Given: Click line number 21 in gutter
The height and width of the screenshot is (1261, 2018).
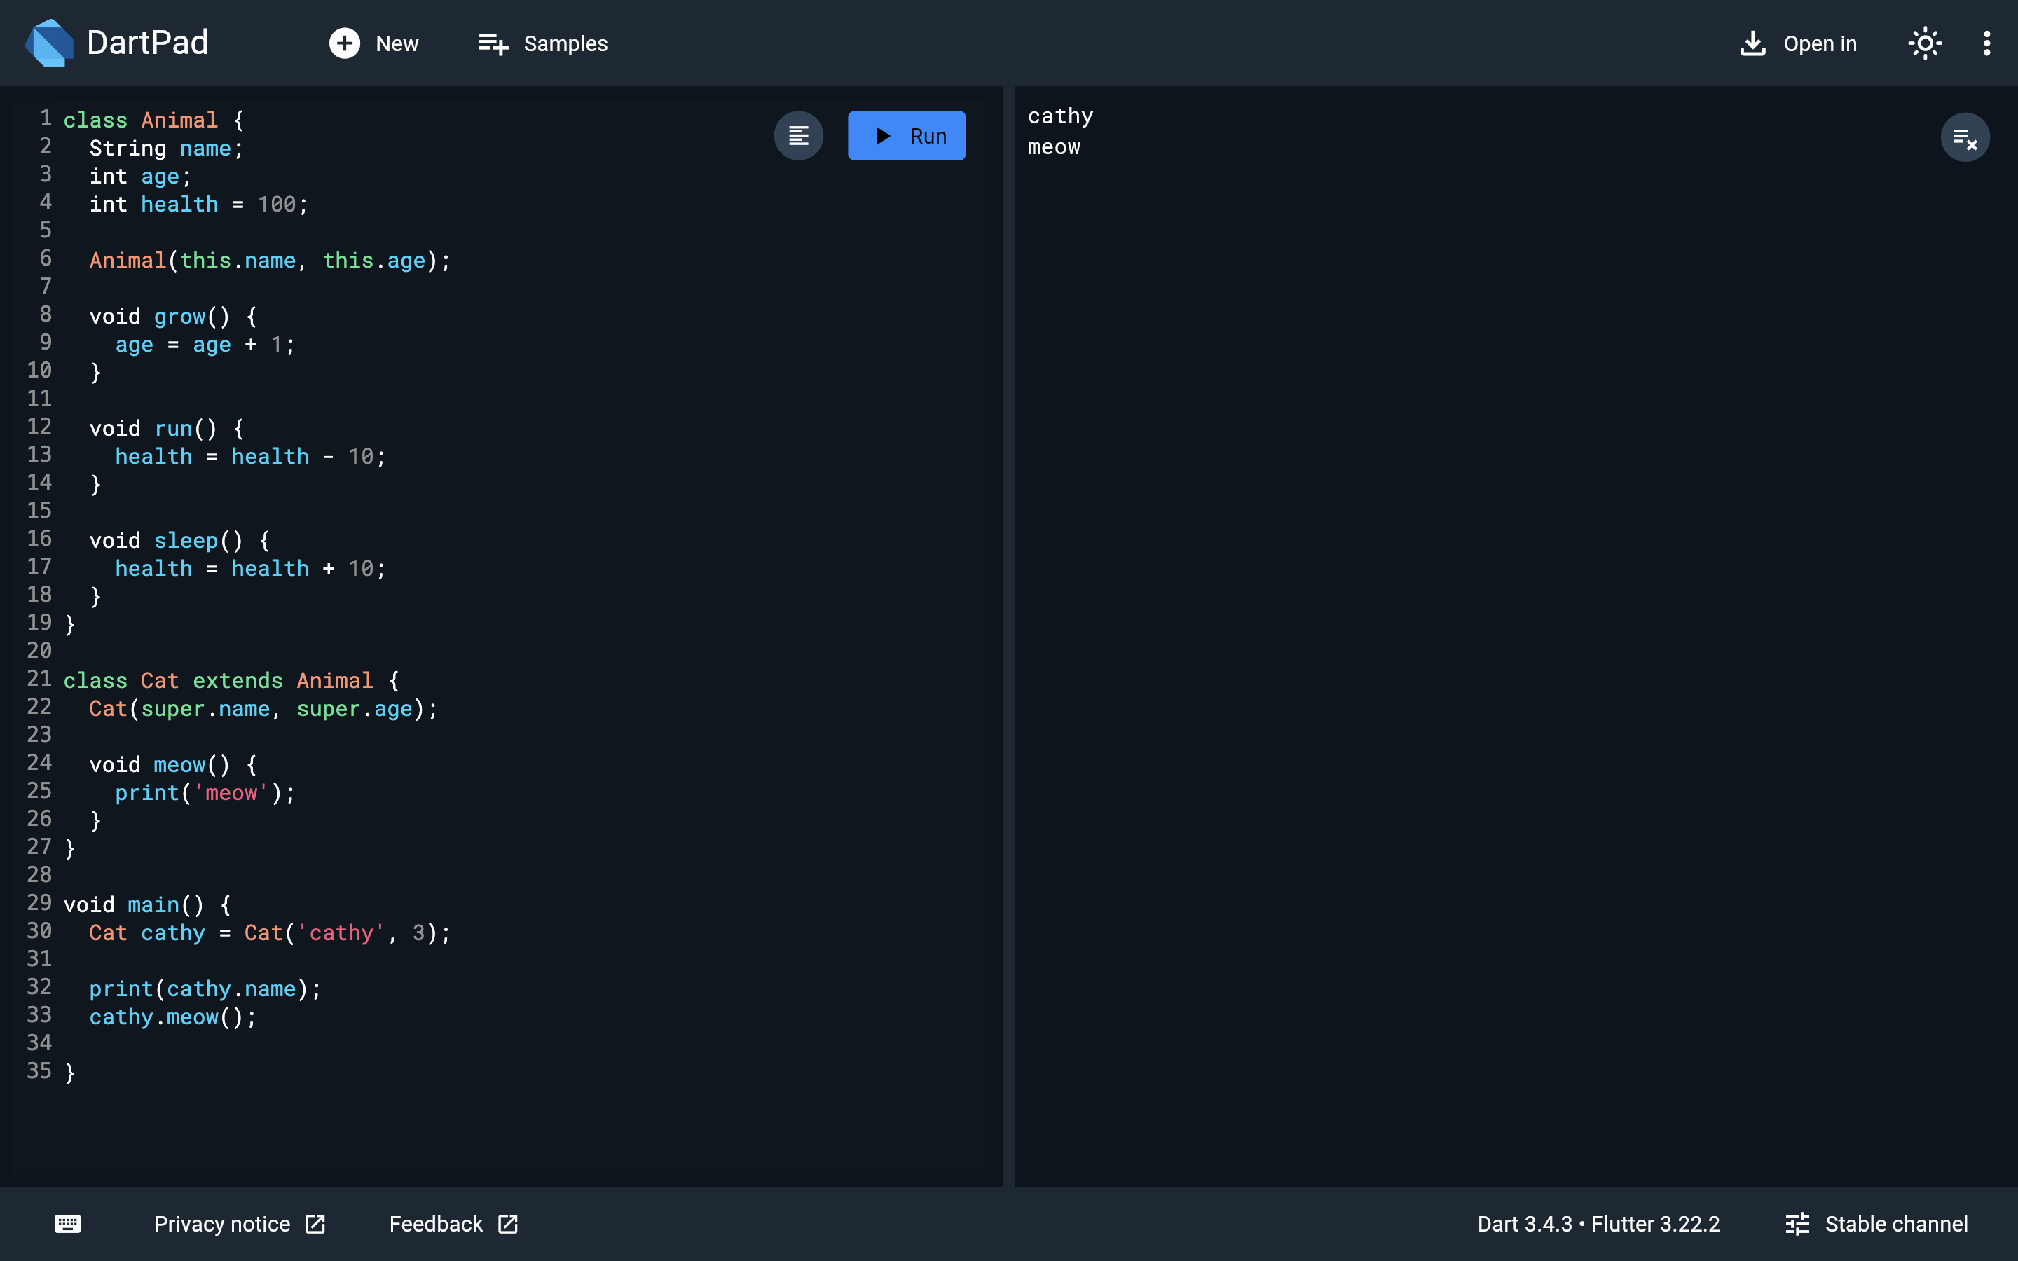Looking at the screenshot, I should point(39,679).
